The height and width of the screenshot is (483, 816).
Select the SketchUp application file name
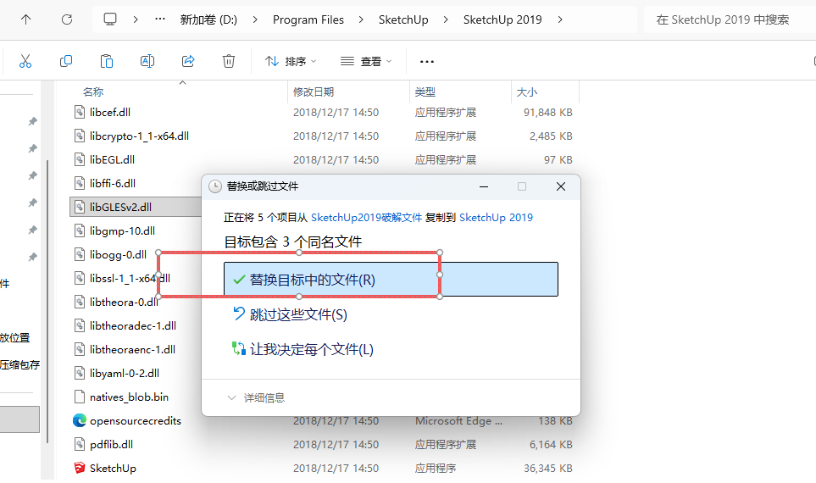click(113, 468)
